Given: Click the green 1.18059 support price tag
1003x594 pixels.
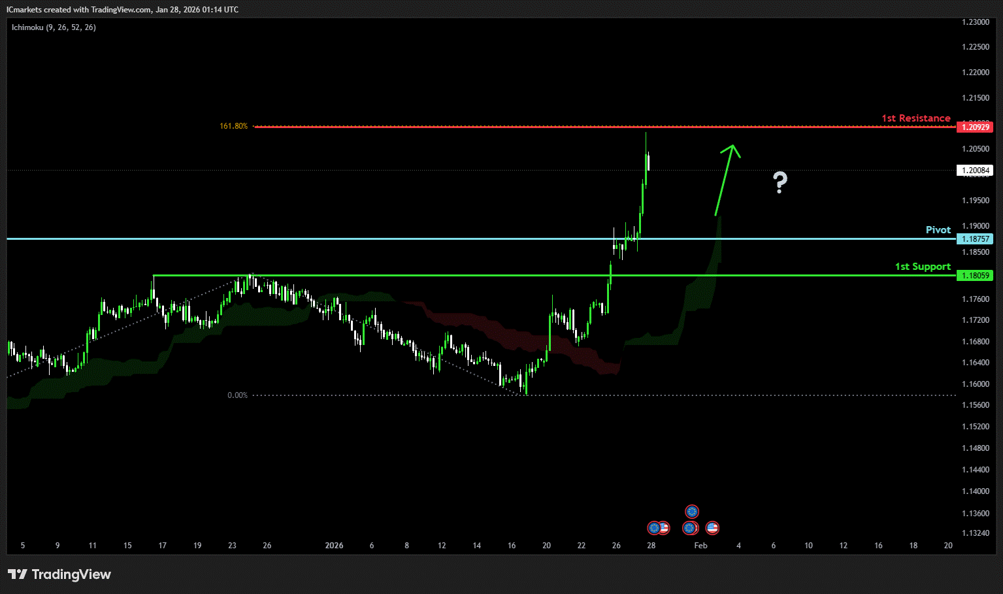Looking at the screenshot, I should pyautogui.click(x=974, y=276).
